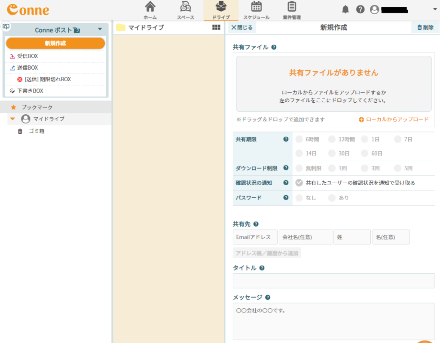This screenshot has height=343, width=440.
Task: Select 60日 sharing period
Action: tap(364, 153)
